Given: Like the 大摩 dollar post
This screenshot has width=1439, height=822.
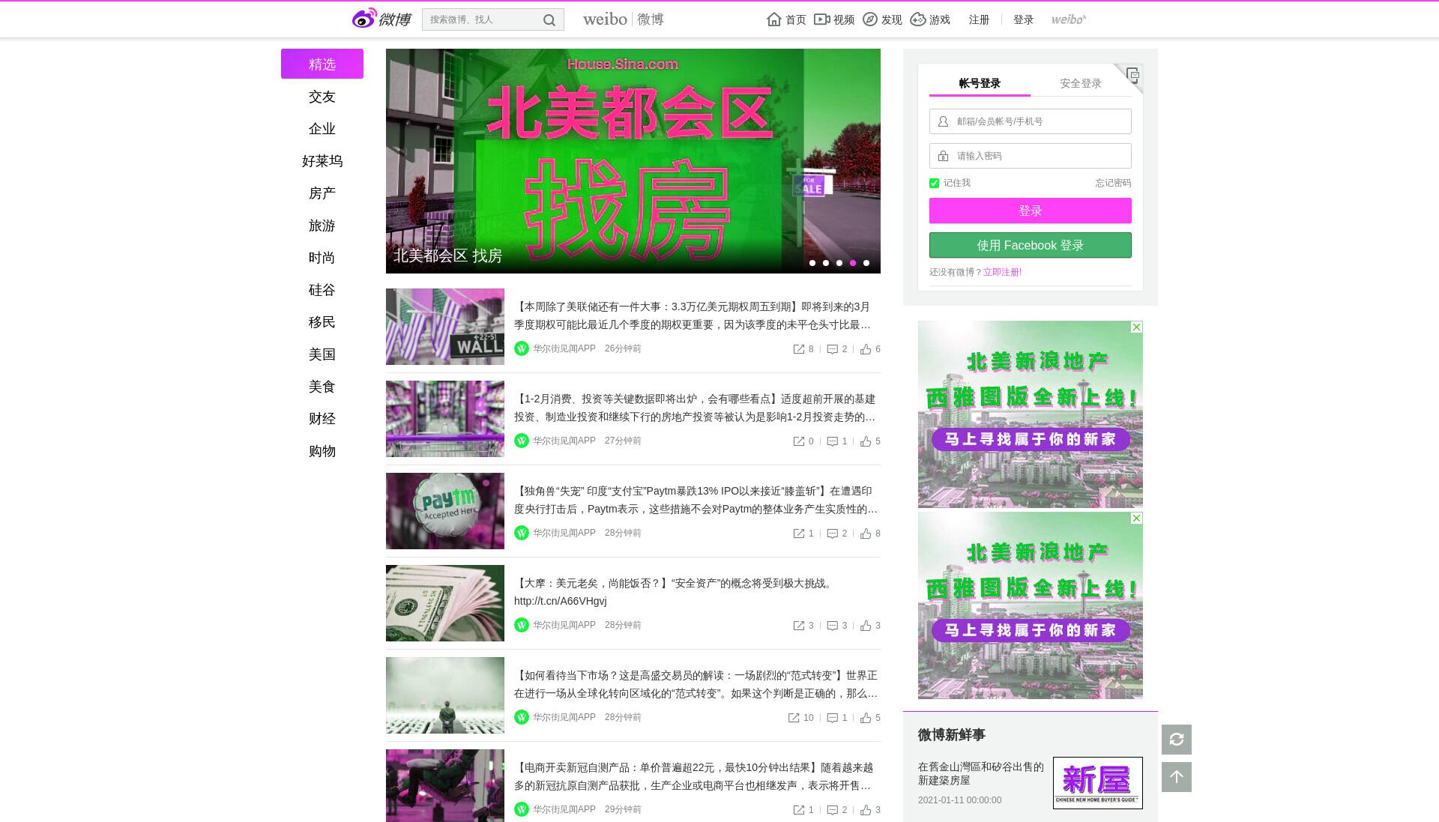Looking at the screenshot, I should pos(866,626).
